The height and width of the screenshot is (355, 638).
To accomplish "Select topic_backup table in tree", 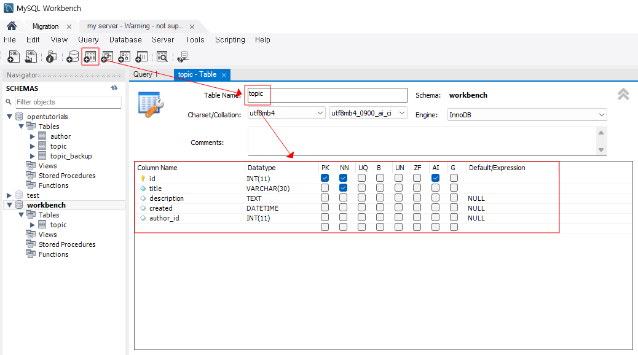I will [x=71, y=156].
